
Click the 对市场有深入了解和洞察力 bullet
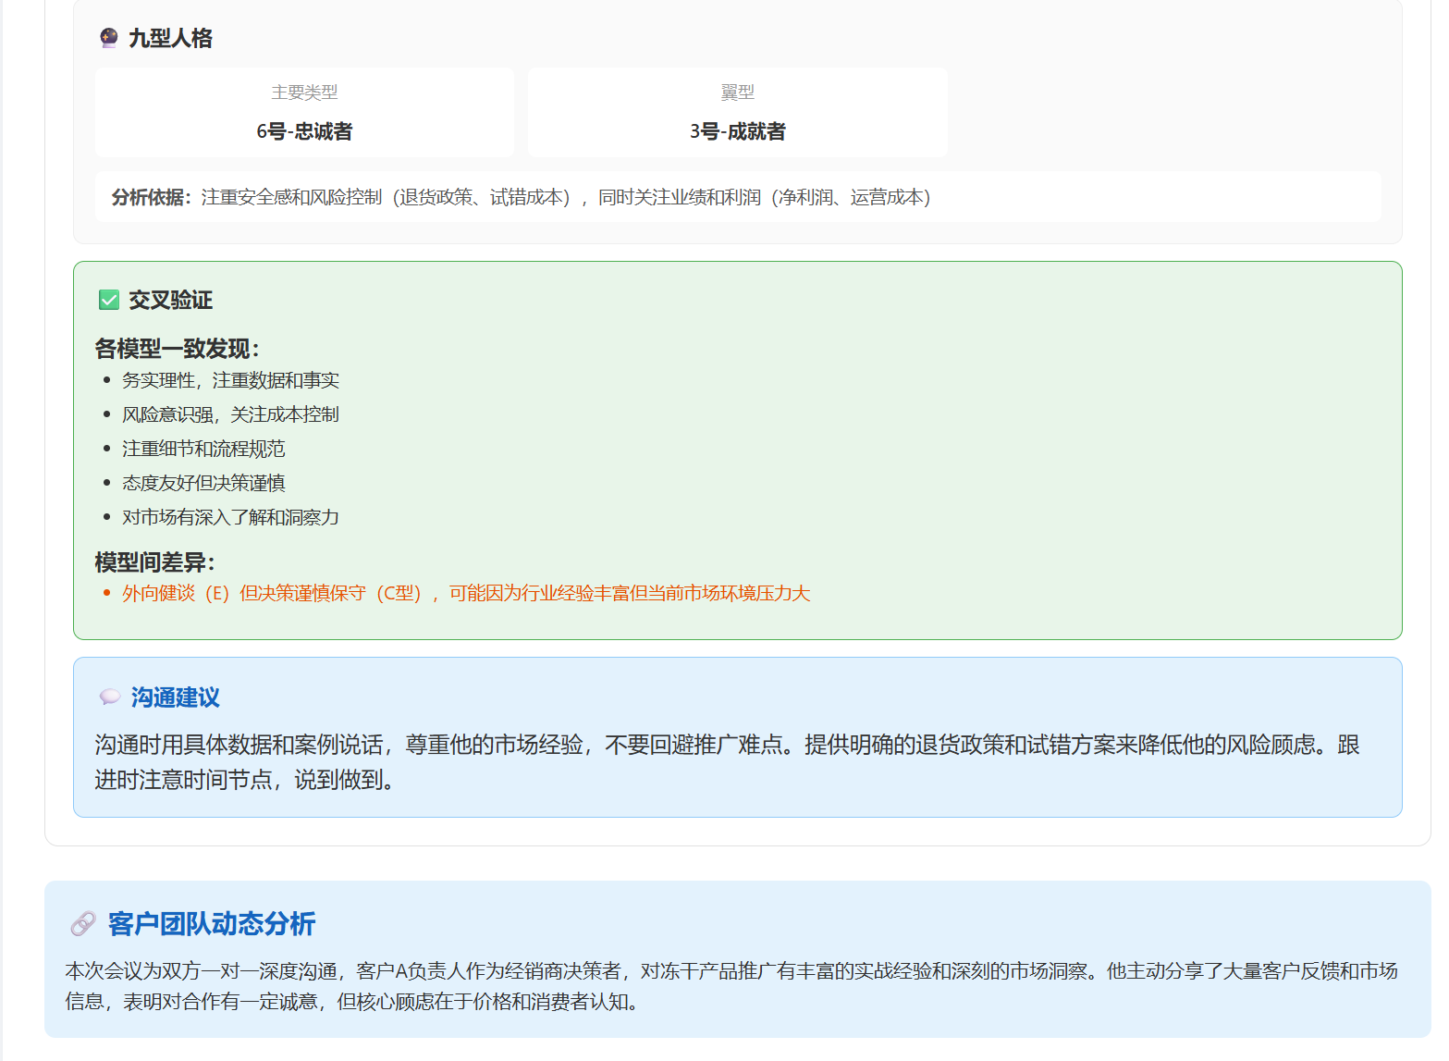coord(230,517)
